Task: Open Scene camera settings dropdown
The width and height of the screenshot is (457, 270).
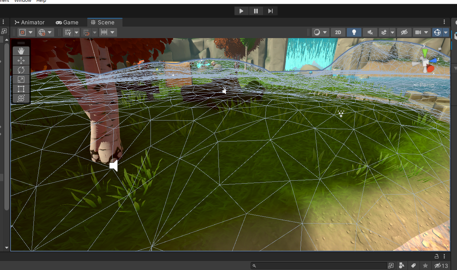Action: 422,32
